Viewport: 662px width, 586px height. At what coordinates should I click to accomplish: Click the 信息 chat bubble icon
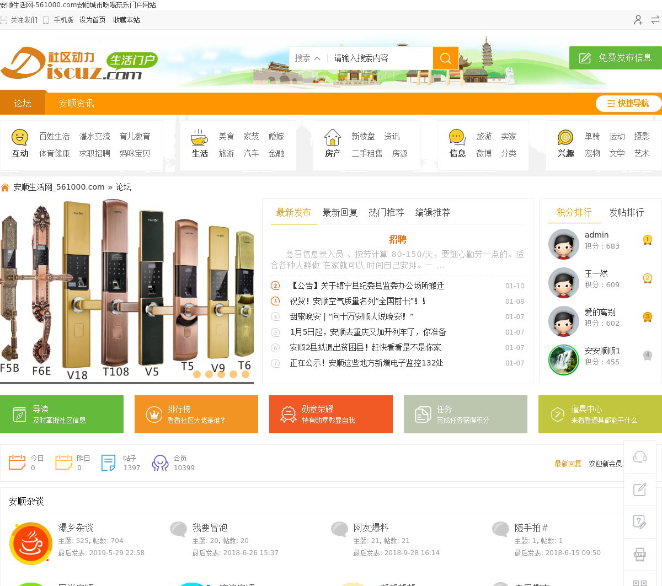click(457, 137)
